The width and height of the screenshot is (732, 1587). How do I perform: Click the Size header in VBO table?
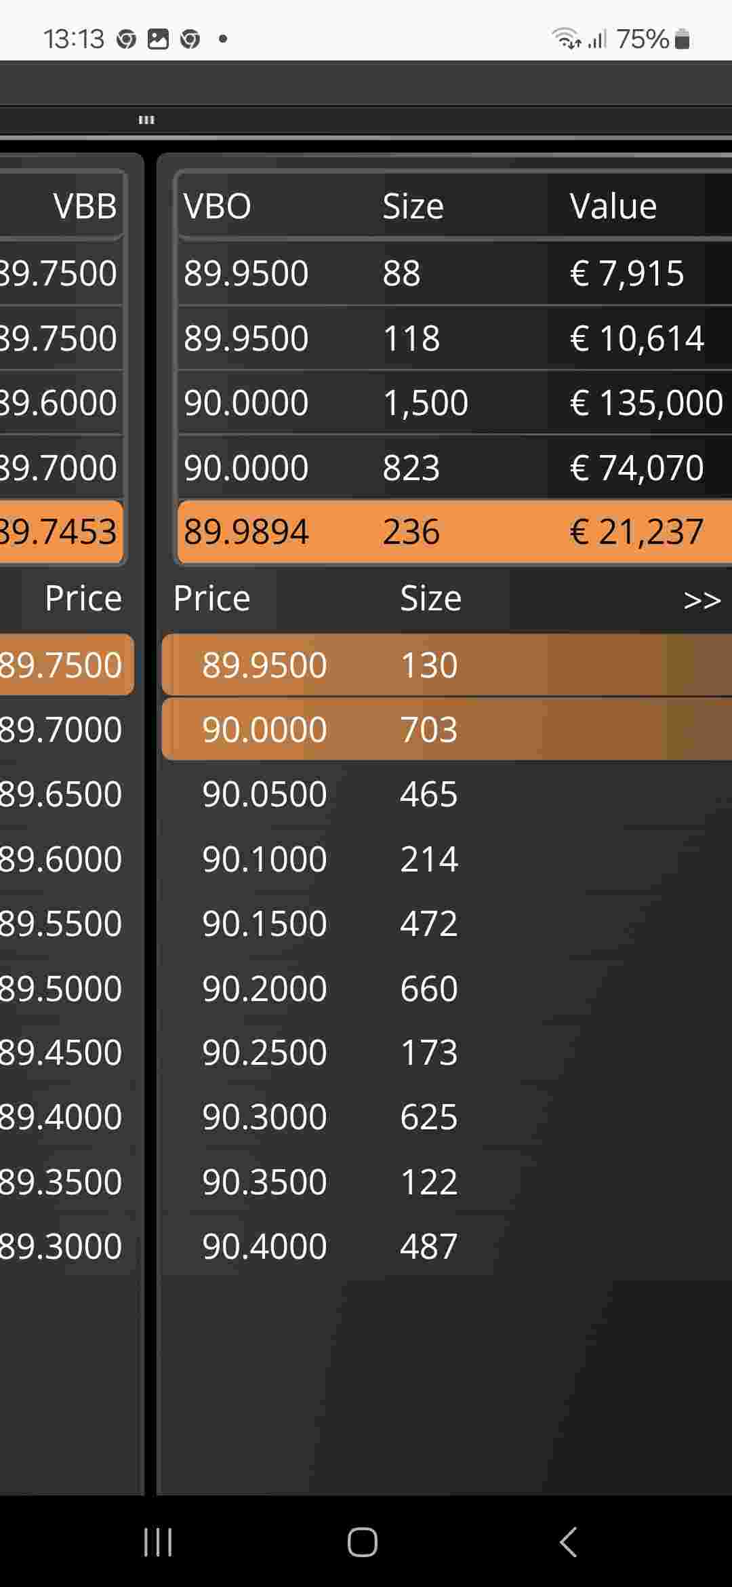(413, 206)
